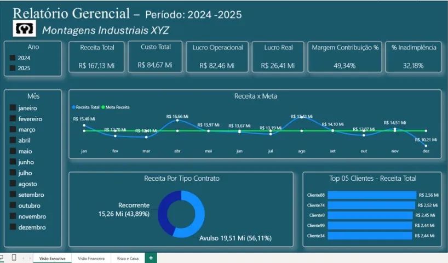Click the Receita Total legend marker
Image resolution: width=448 pixels, height=263 pixels.
[74, 107]
